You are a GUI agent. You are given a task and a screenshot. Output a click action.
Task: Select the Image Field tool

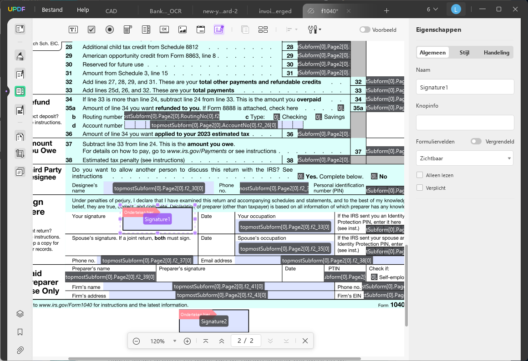click(183, 30)
